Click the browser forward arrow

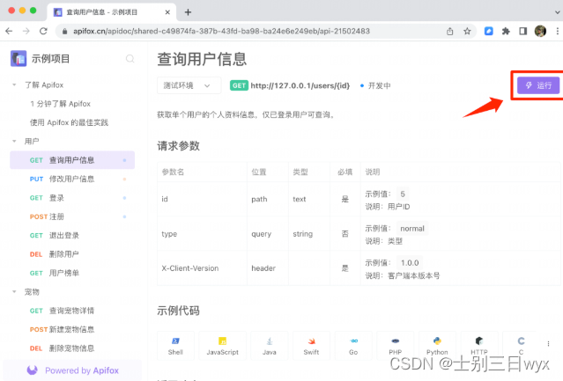click(26, 31)
